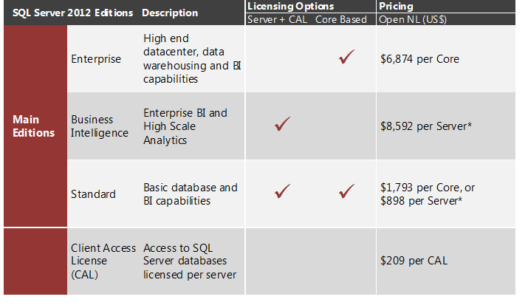This screenshot has width=528, height=308.
Task: Select the $209 per CAL price
Action: click(x=414, y=261)
